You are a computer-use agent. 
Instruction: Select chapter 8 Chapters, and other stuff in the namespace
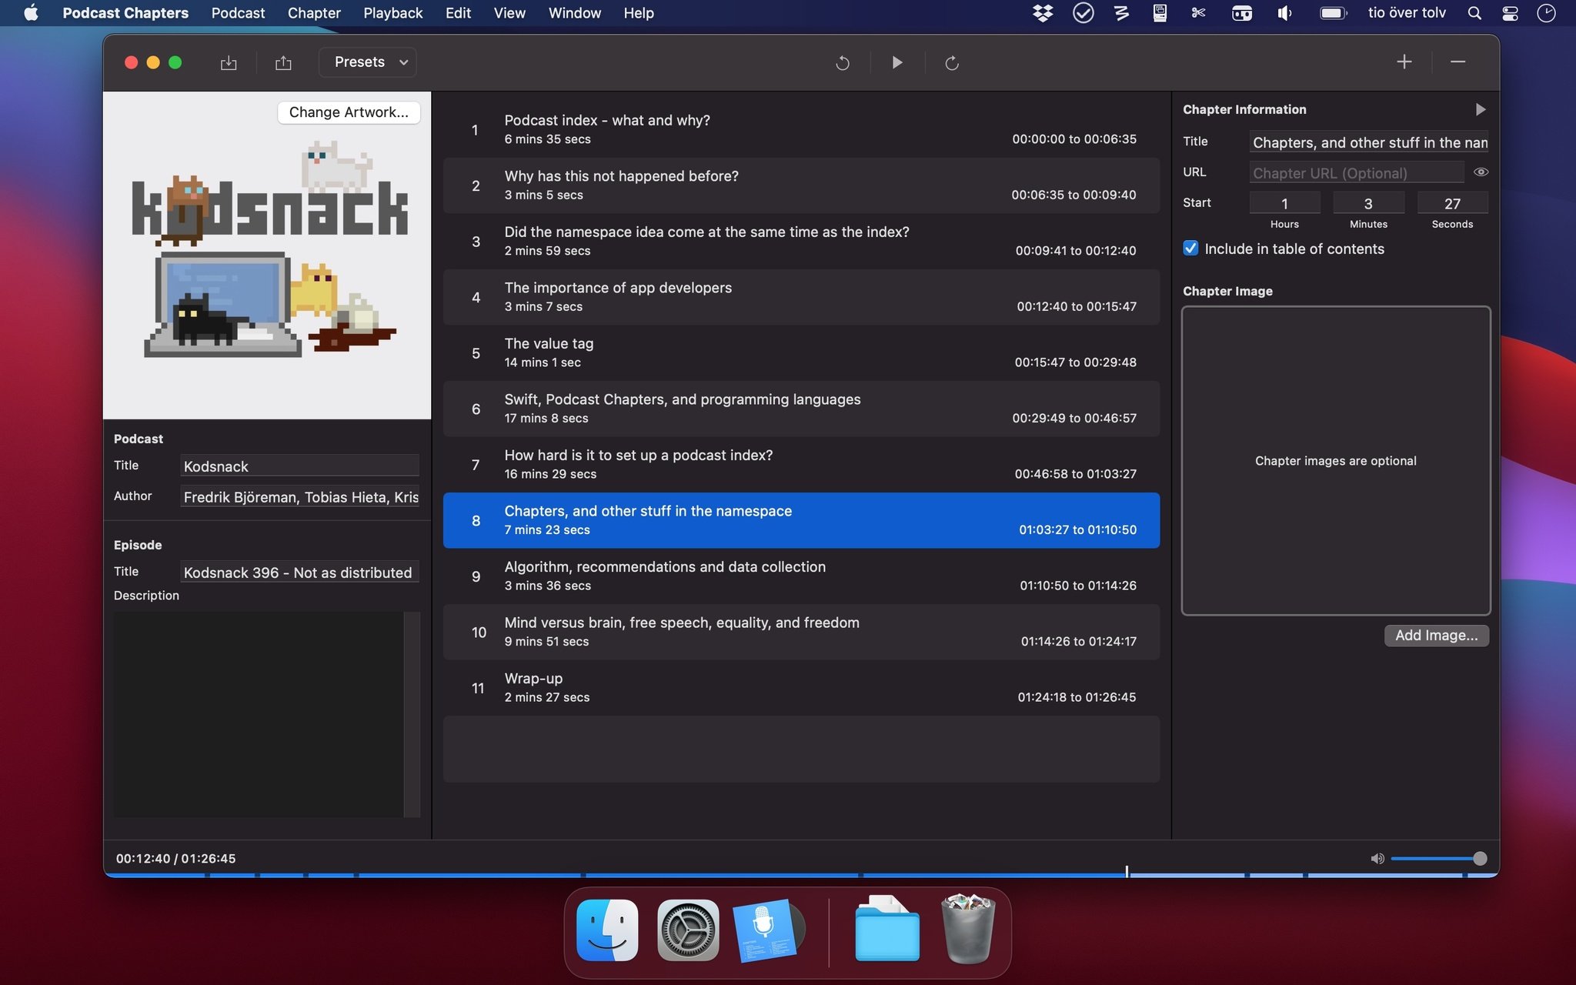pos(801,520)
